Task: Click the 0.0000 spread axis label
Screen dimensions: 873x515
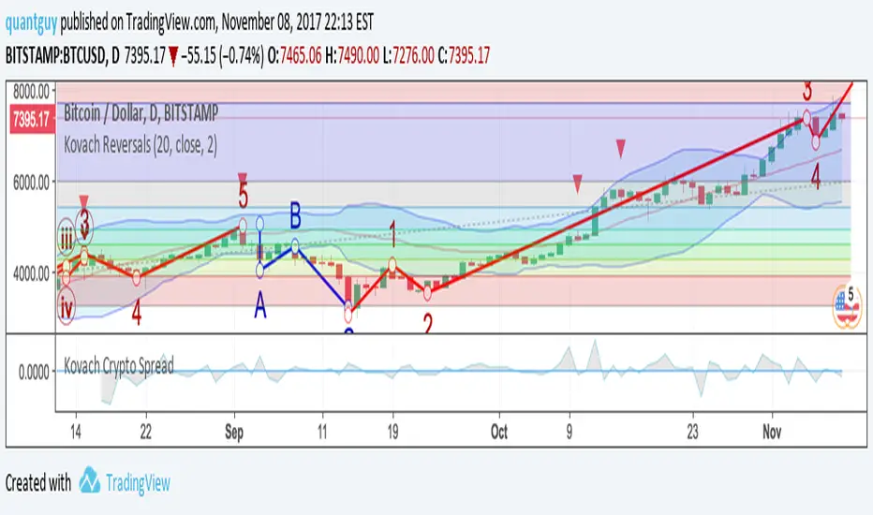Action: point(34,372)
